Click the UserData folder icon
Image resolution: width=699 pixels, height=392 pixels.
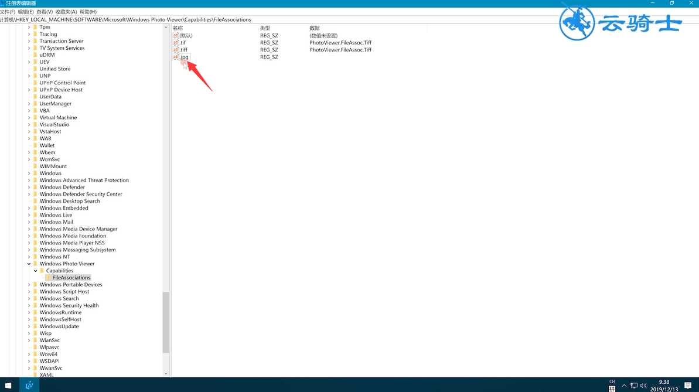35,96
